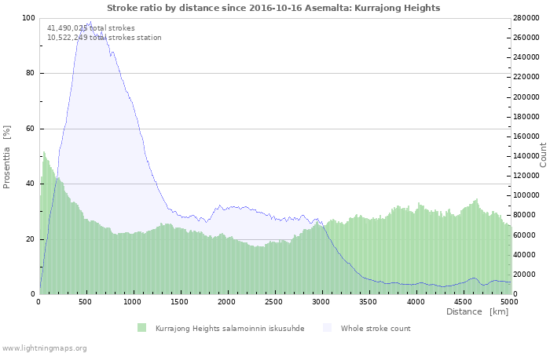This screenshot has height=353, width=550.
Task: Click the 100 tick on the percent axis
Action: (28, 18)
